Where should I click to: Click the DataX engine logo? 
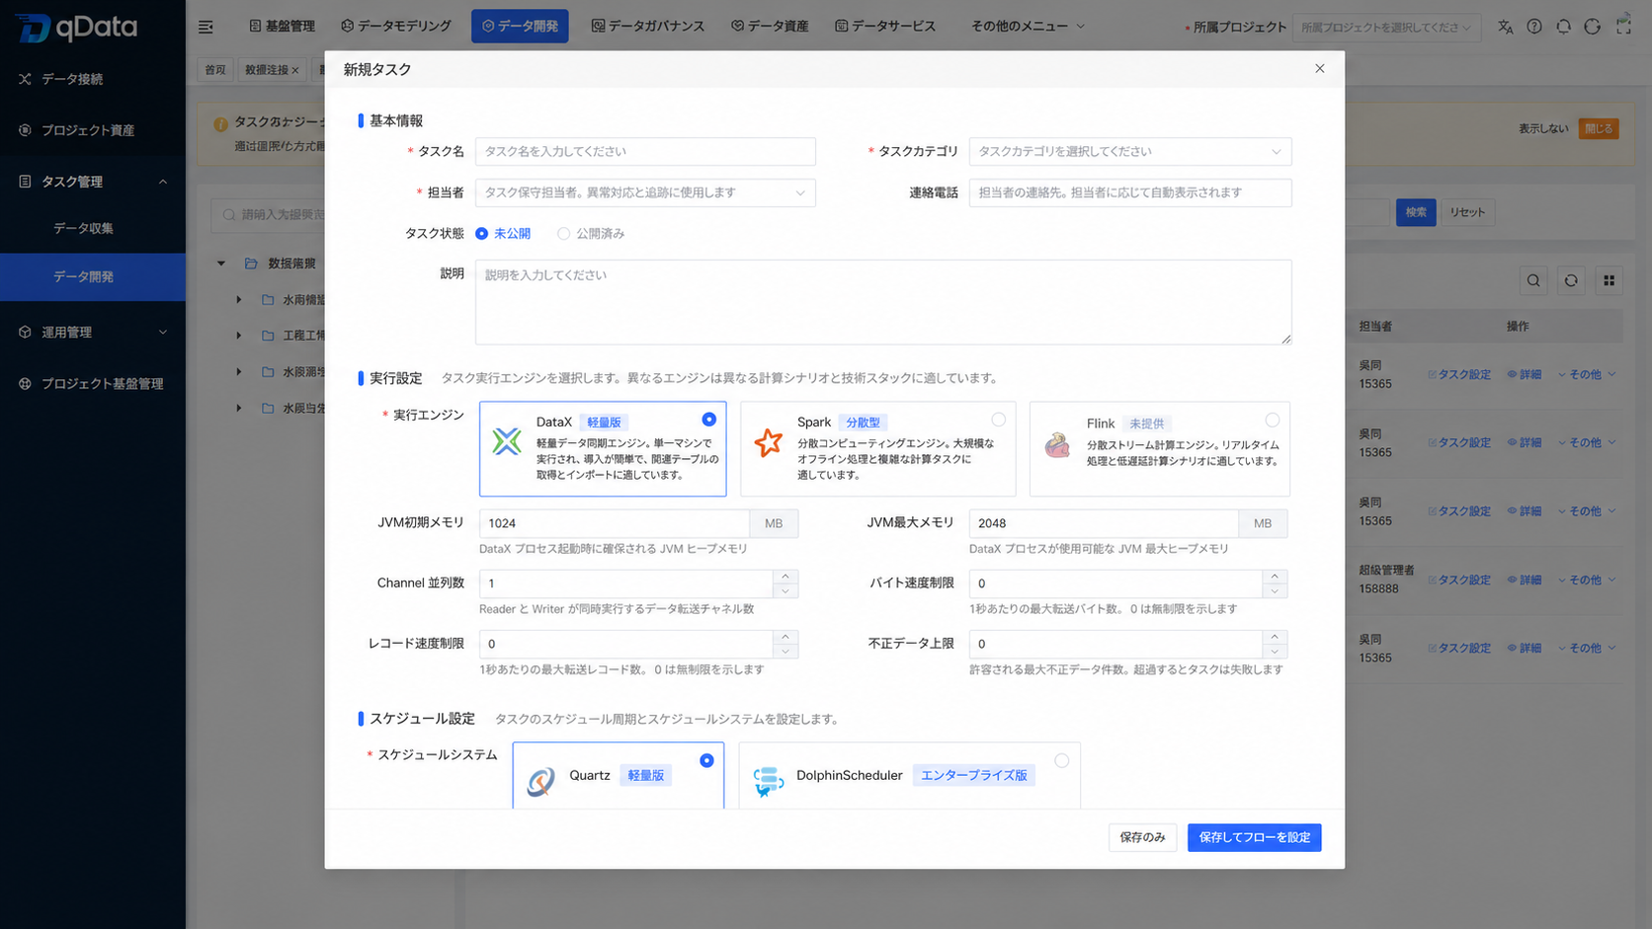click(x=507, y=441)
